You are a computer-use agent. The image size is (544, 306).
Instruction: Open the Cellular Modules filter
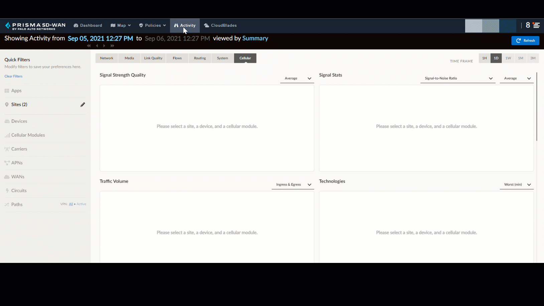tap(28, 135)
